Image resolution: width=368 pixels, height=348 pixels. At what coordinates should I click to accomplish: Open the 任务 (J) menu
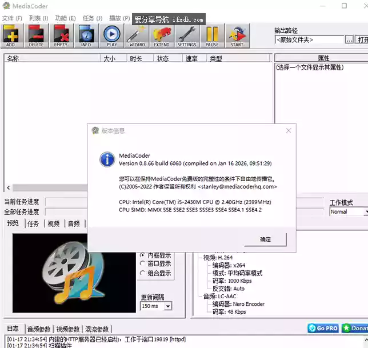pos(93,18)
